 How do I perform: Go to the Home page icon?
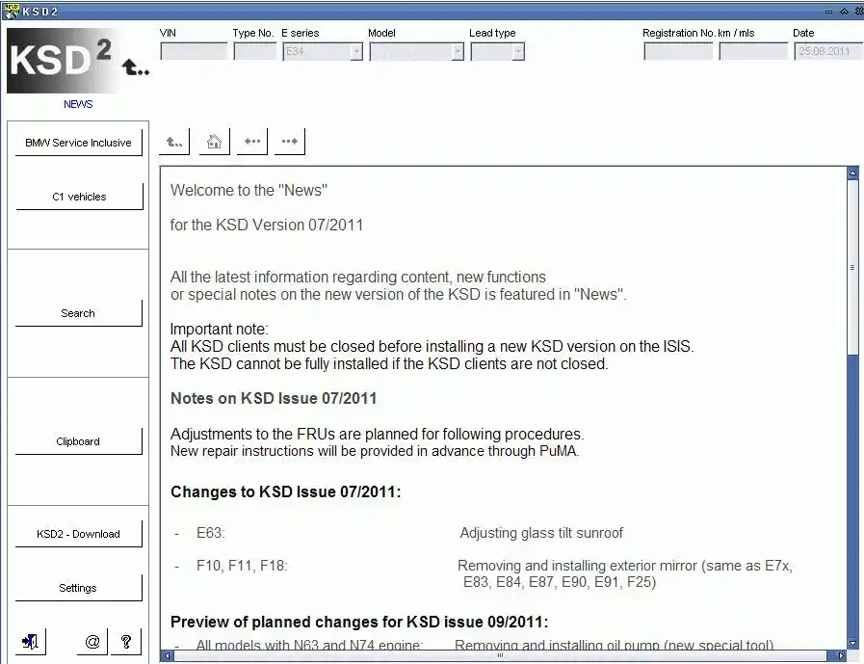coord(215,142)
